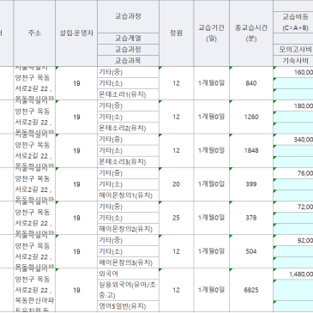Select total time cell 504
Viewport: 313px width, 313px height.
tap(251, 251)
